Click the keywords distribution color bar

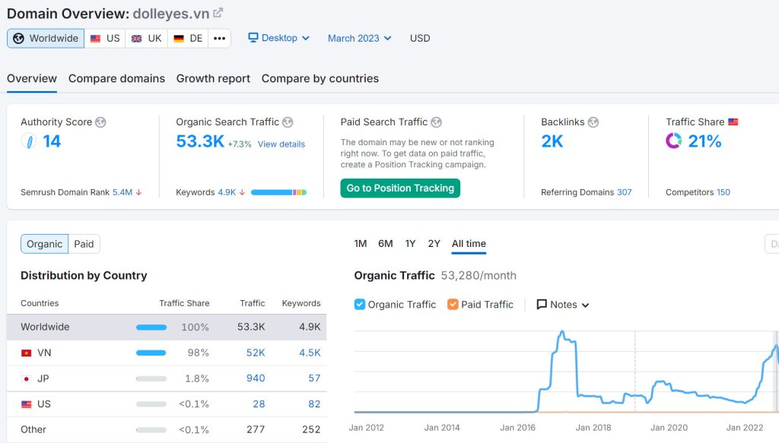[278, 192]
